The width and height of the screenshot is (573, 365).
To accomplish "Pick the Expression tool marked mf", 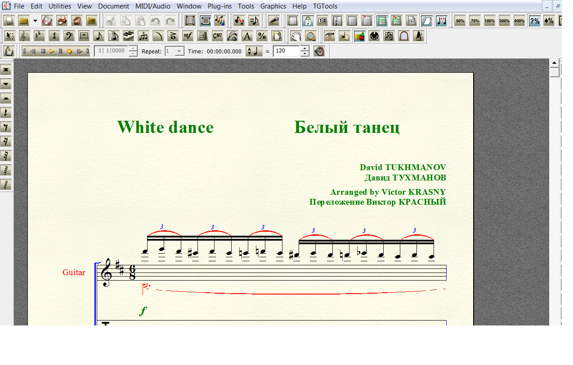I will pos(188,36).
